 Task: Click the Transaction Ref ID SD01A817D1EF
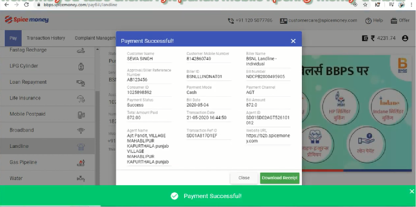[202, 136]
